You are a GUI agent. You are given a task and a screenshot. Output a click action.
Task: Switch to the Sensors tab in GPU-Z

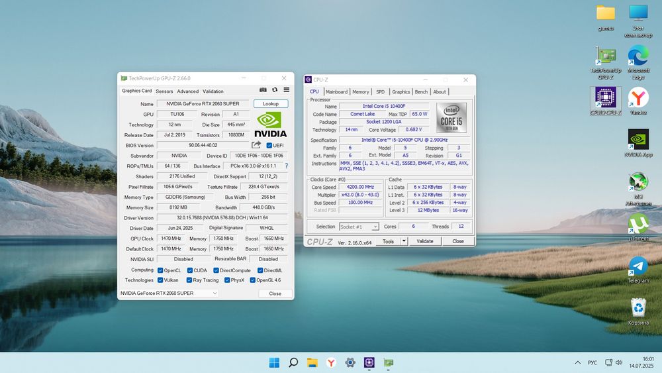coord(164,91)
